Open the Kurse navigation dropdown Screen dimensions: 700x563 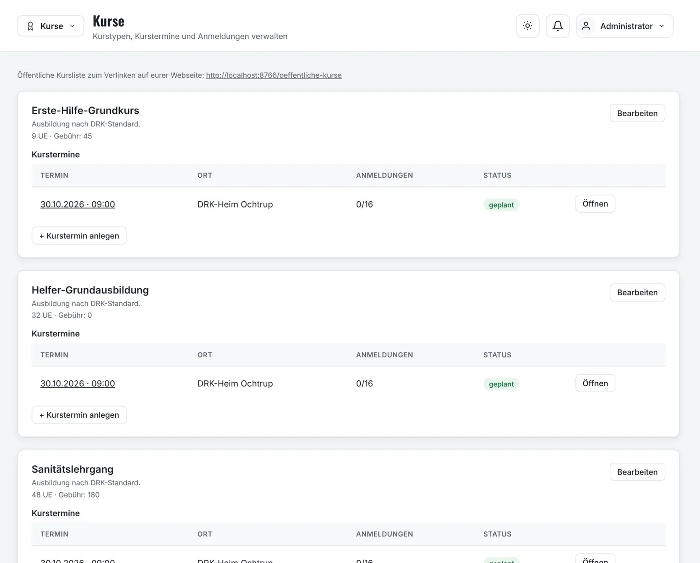point(51,26)
